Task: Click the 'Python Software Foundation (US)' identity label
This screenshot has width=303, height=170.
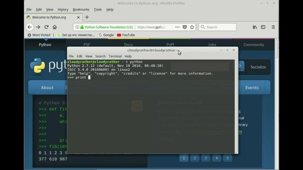Action: (x=109, y=27)
